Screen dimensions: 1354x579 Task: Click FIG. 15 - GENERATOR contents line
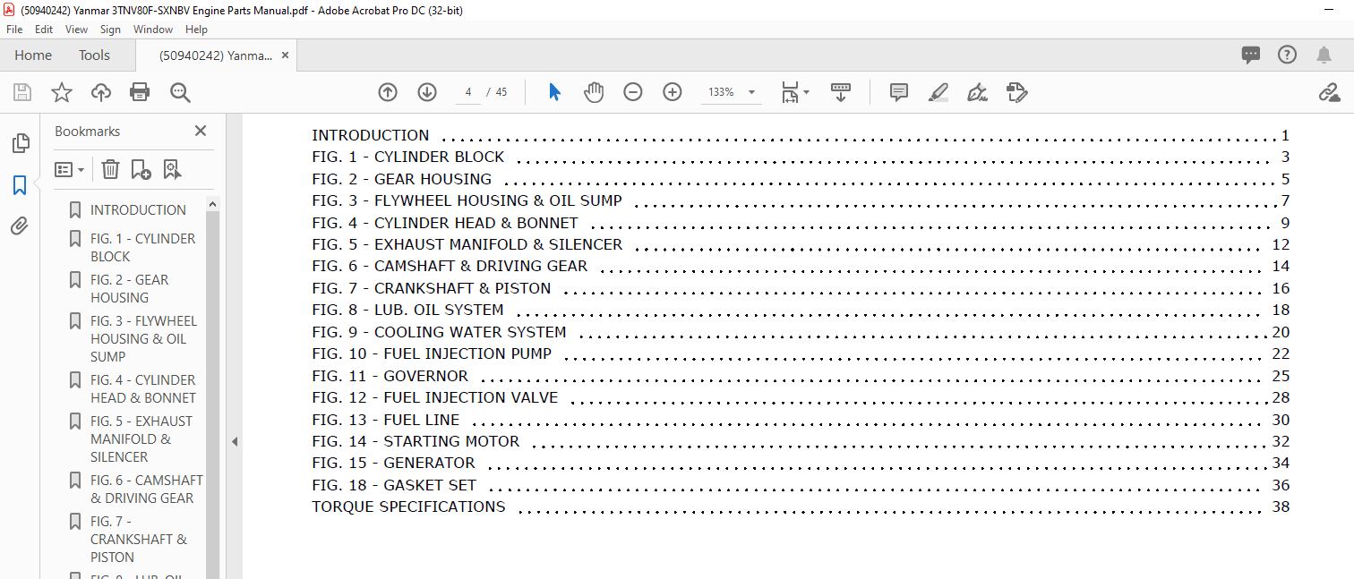[x=801, y=463]
